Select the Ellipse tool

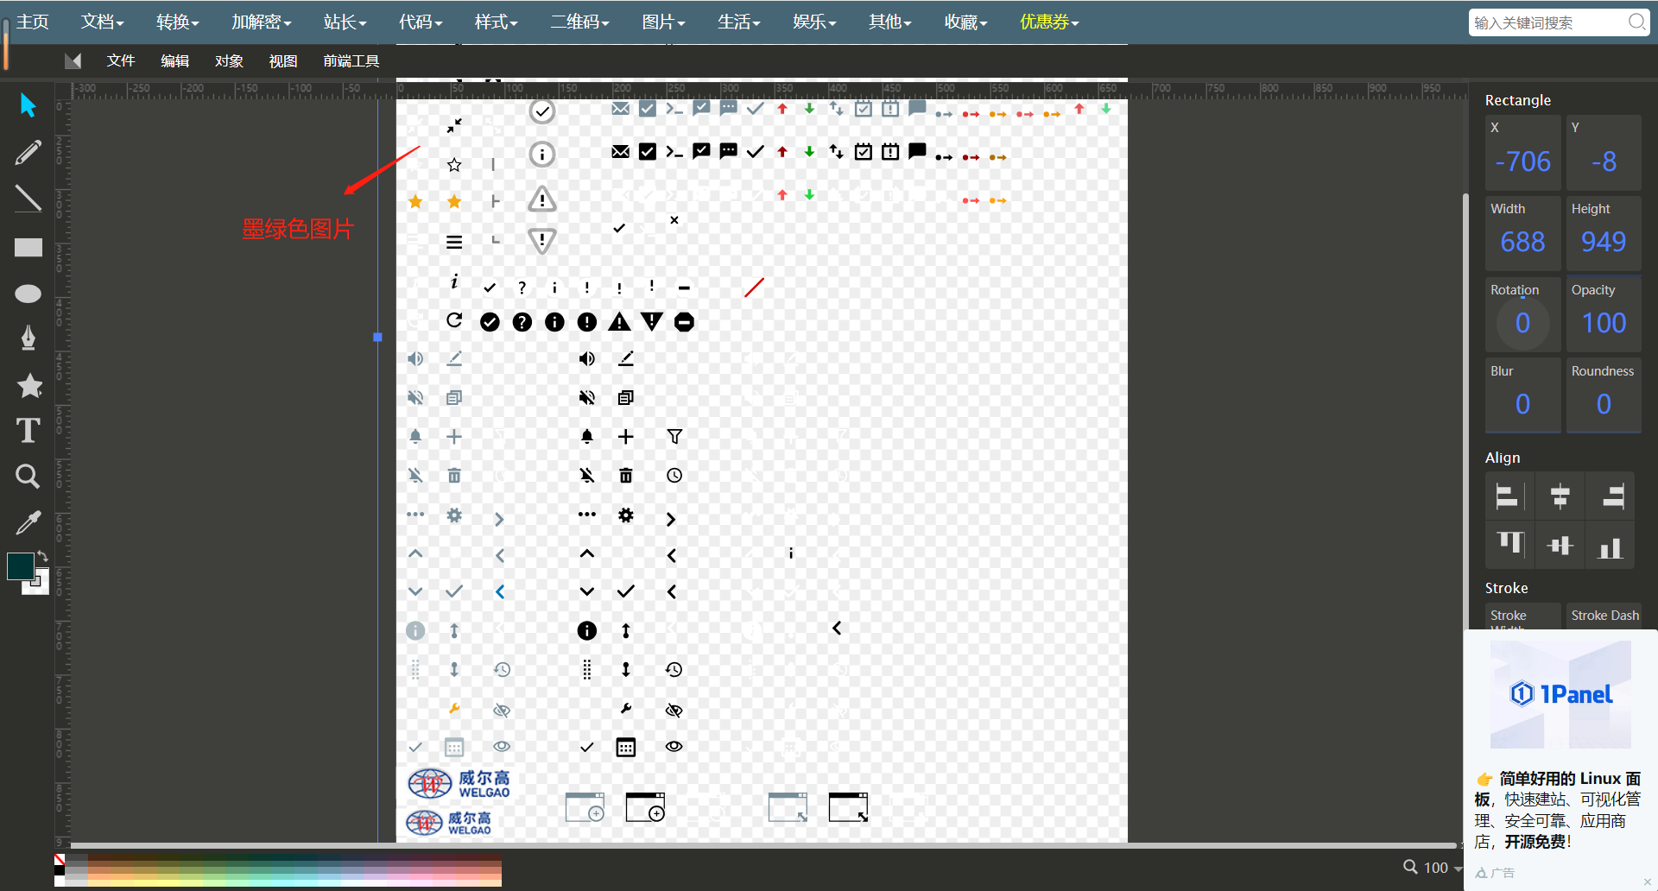coord(28,294)
